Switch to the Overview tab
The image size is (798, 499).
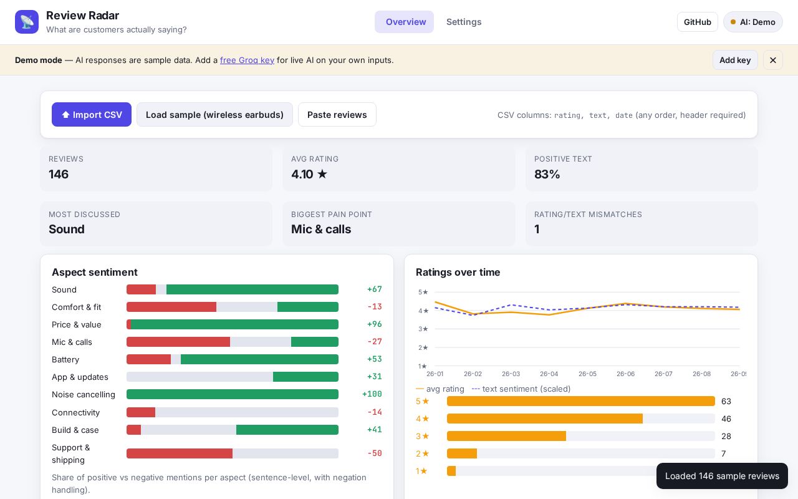pyautogui.click(x=404, y=22)
